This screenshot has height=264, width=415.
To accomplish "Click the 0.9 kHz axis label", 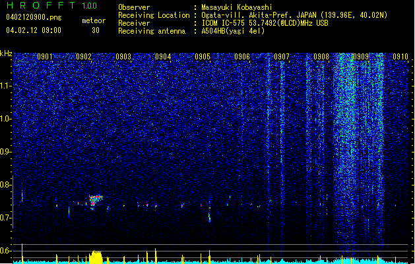I will [x=6, y=152].
